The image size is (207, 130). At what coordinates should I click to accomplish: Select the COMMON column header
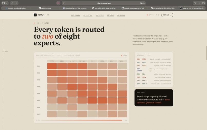point(82,61)
